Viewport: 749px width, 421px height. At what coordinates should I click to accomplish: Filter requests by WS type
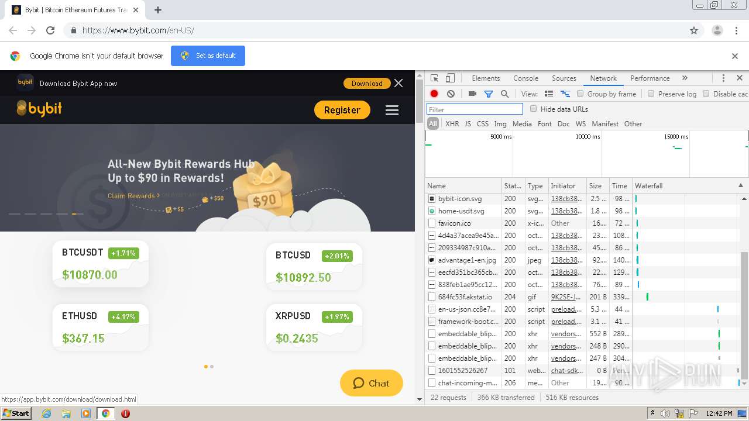click(580, 124)
